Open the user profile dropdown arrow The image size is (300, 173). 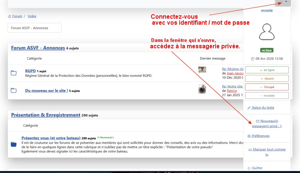(x=286, y=2)
